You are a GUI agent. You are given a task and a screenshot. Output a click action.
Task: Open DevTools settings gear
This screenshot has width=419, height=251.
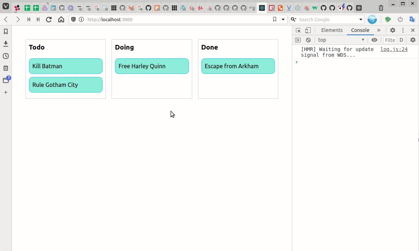393,30
